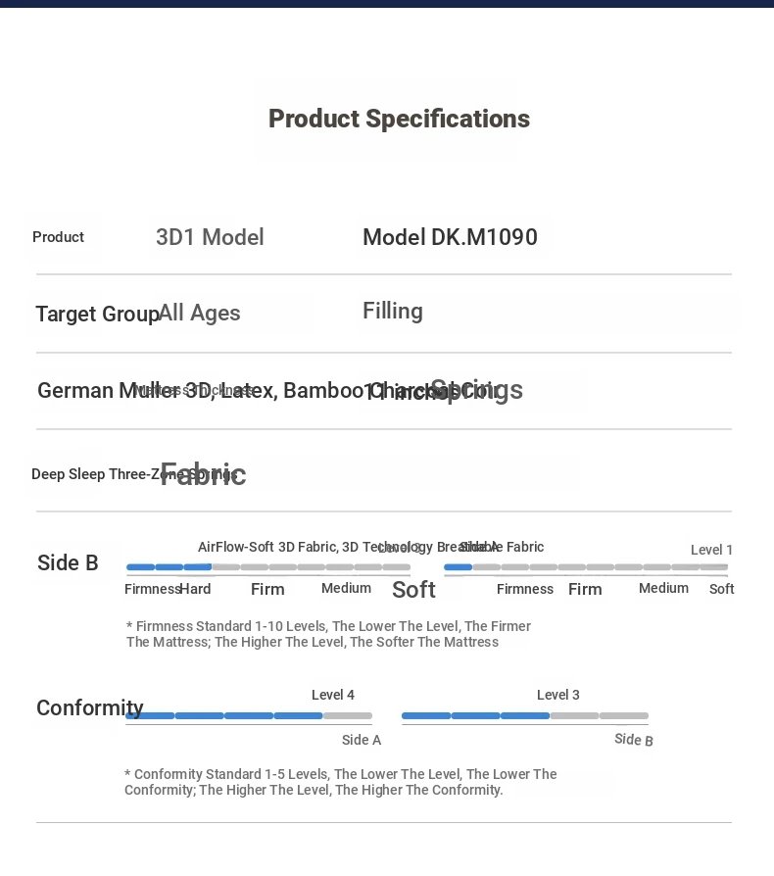774x876 pixels.
Task: Click the Product Specifications heading
Action: point(399,119)
